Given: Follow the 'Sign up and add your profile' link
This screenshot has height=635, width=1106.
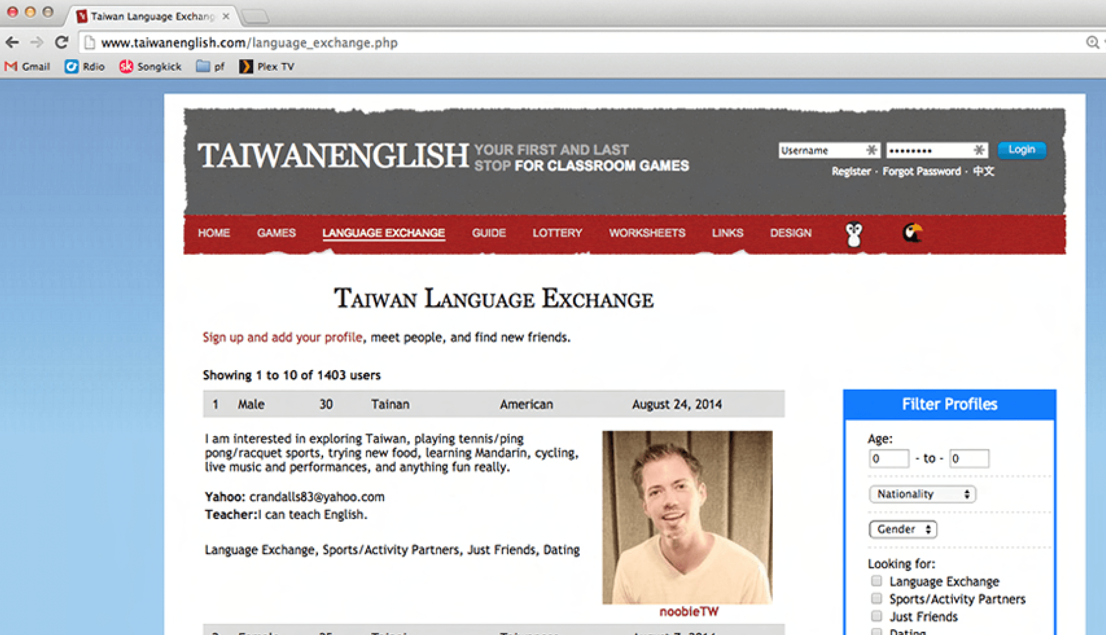Looking at the screenshot, I should pos(282,337).
